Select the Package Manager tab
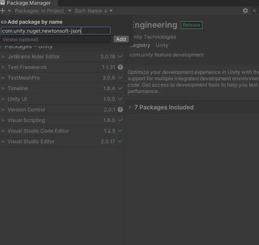The image size is (259, 245). coord(28,3)
